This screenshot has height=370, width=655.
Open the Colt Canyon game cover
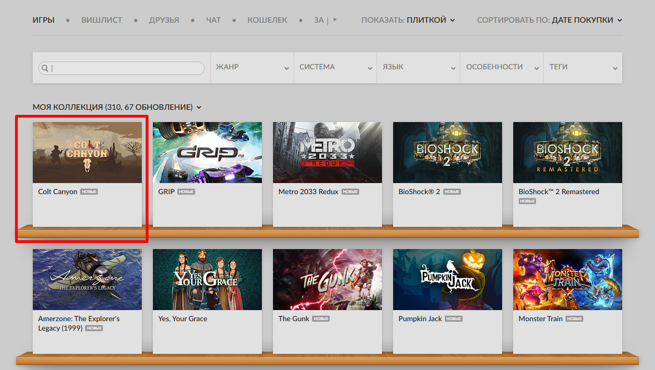[87, 153]
